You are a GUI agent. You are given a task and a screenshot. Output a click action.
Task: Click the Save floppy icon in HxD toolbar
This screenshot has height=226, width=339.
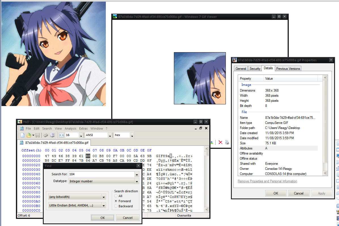coord(38,135)
